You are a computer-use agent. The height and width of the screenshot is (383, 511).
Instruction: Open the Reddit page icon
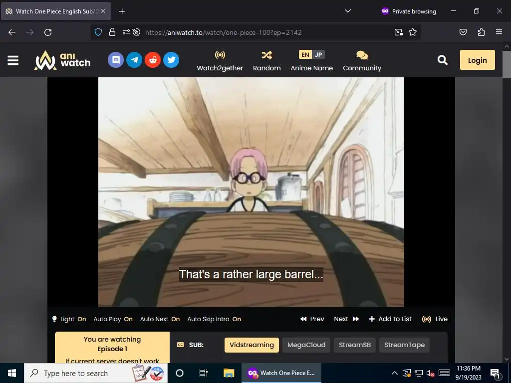(153, 60)
